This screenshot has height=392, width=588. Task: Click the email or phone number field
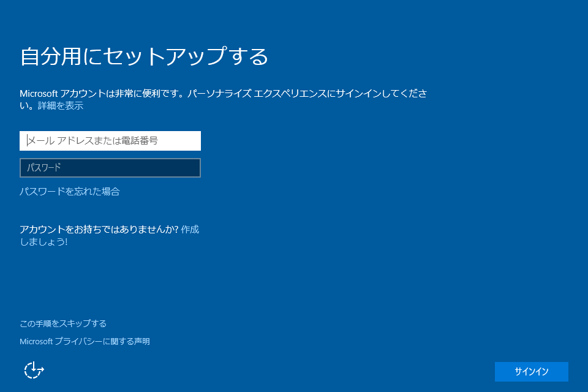110,141
